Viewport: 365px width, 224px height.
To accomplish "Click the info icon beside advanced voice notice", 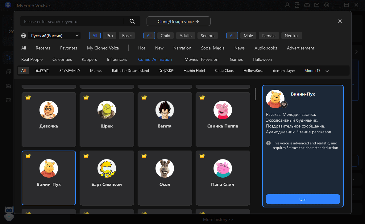I will [268, 143].
